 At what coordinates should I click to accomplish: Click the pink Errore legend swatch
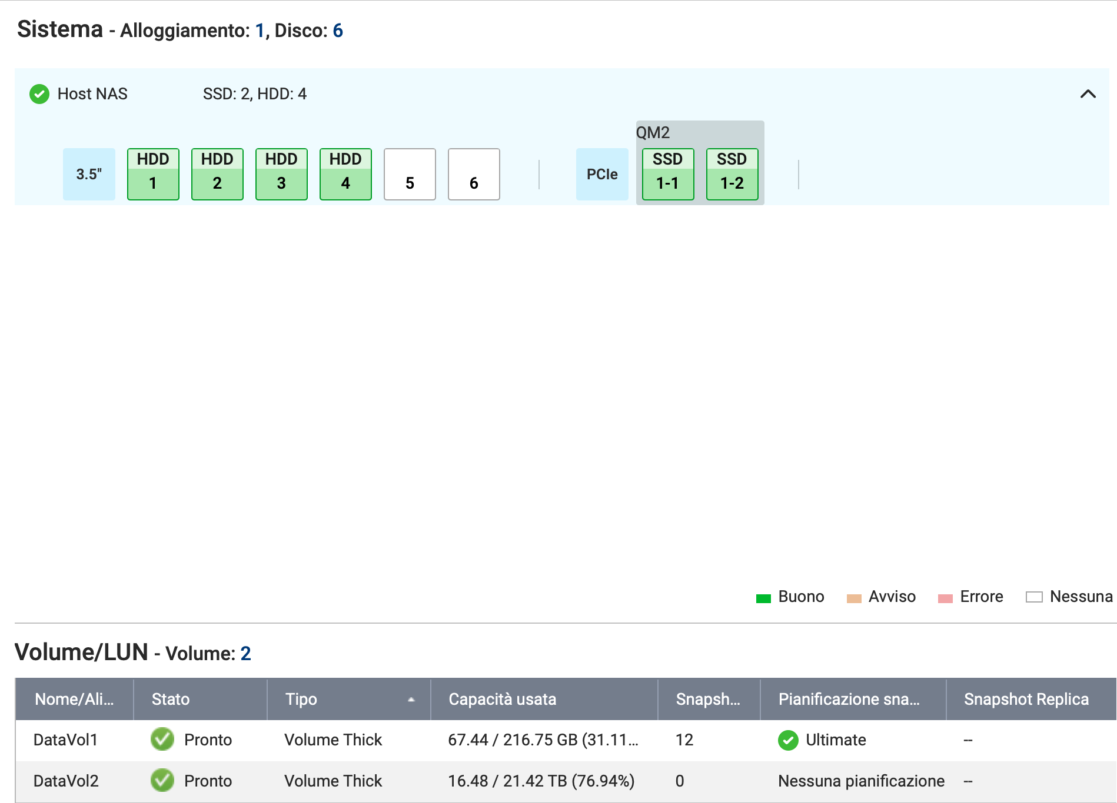click(x=945, y=598)
